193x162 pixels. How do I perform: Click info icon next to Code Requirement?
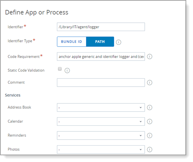coord(150,57)
